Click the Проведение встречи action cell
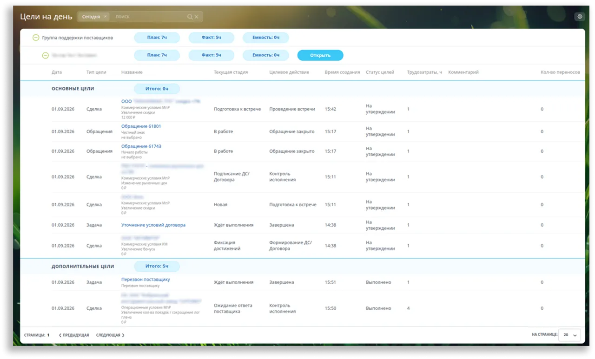This screenshot has width=595, height=359. [x=292, y=109]
